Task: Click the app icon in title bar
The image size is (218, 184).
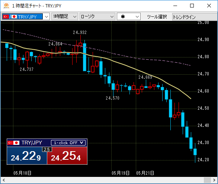Action: tap(6, 6)
